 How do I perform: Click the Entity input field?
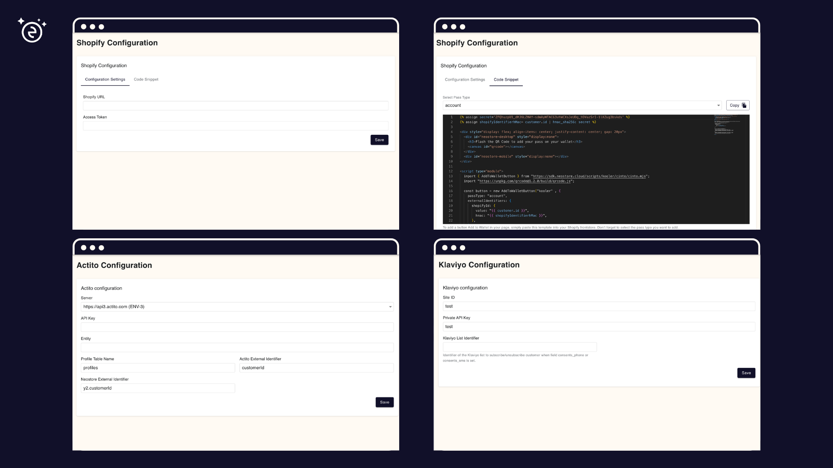point(237,347)
